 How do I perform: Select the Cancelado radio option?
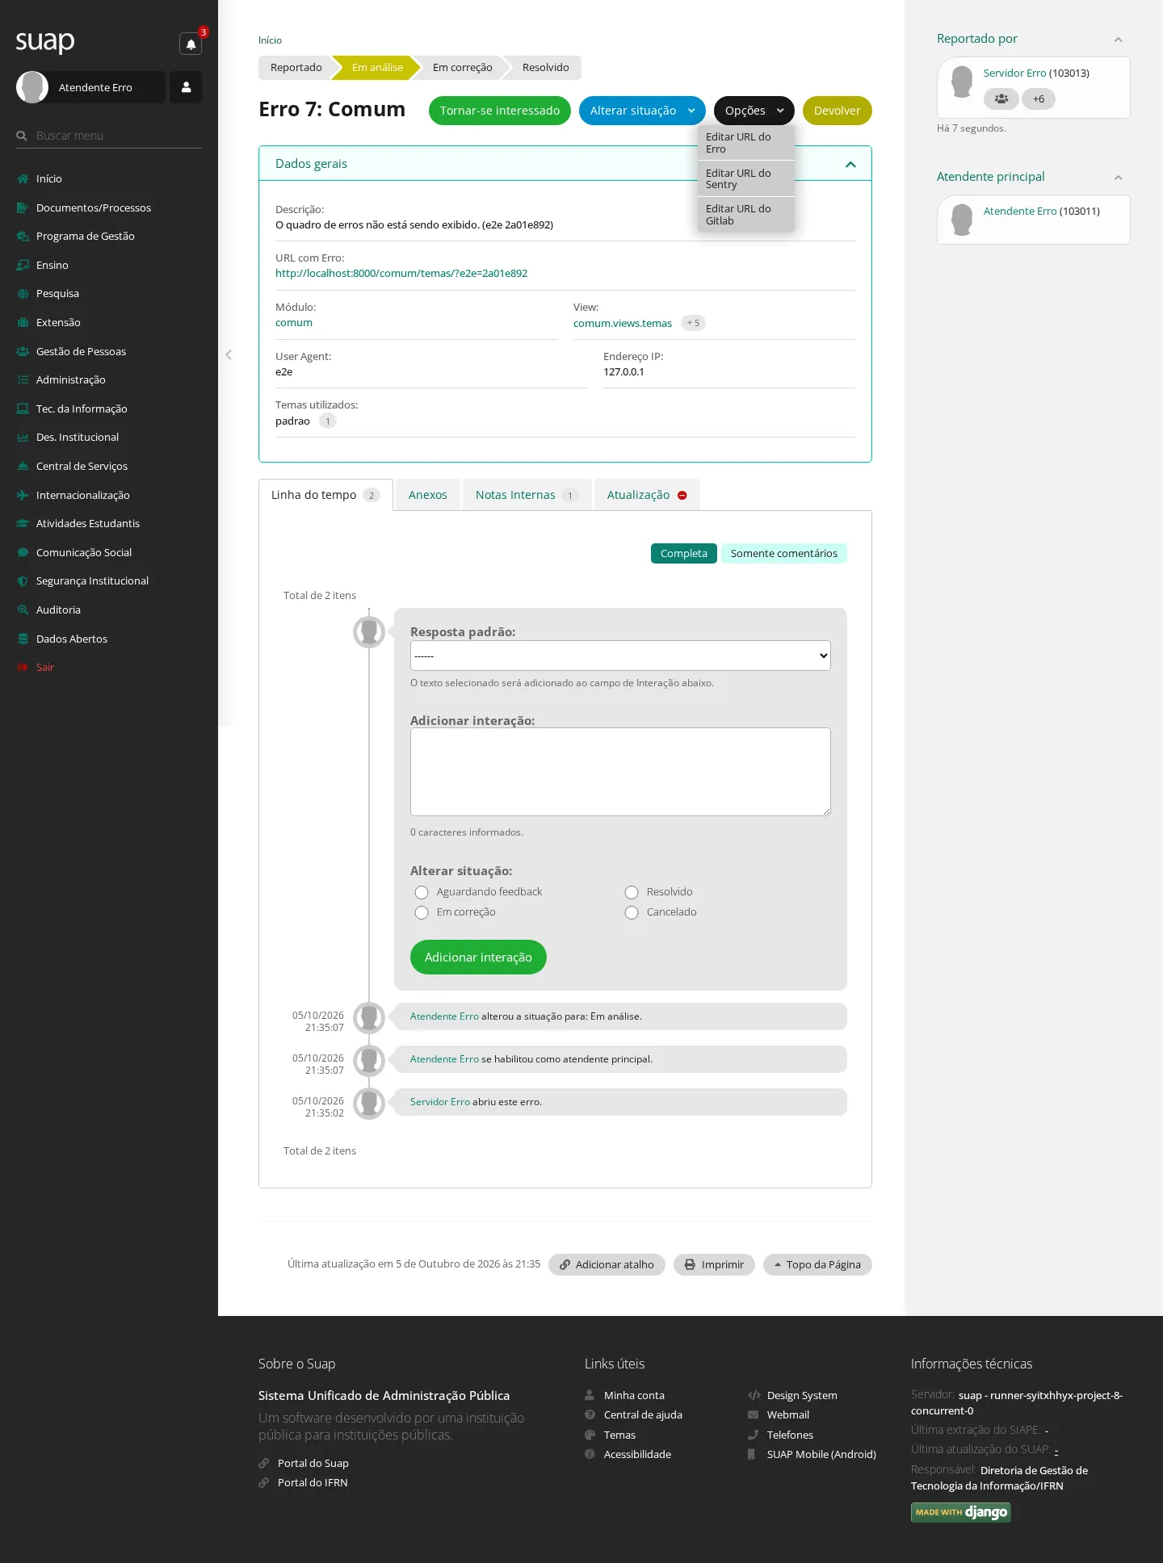(632, 912)
